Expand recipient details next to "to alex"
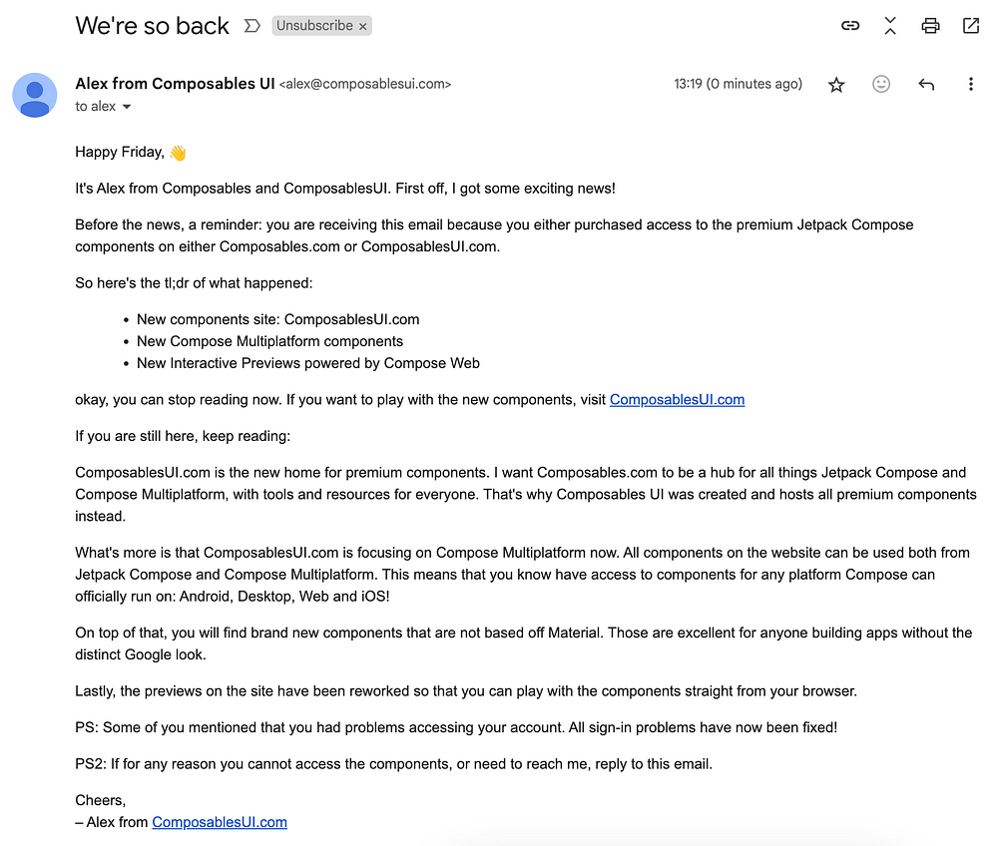The height and width of the screenshot is (846, 998). pos(127,107)
